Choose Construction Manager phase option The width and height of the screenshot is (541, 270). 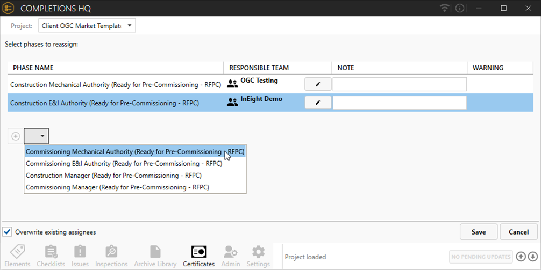(113, 176)
